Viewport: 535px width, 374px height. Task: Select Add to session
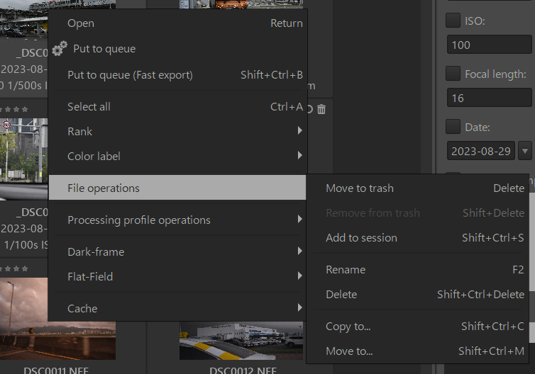(x=419, y=237)
